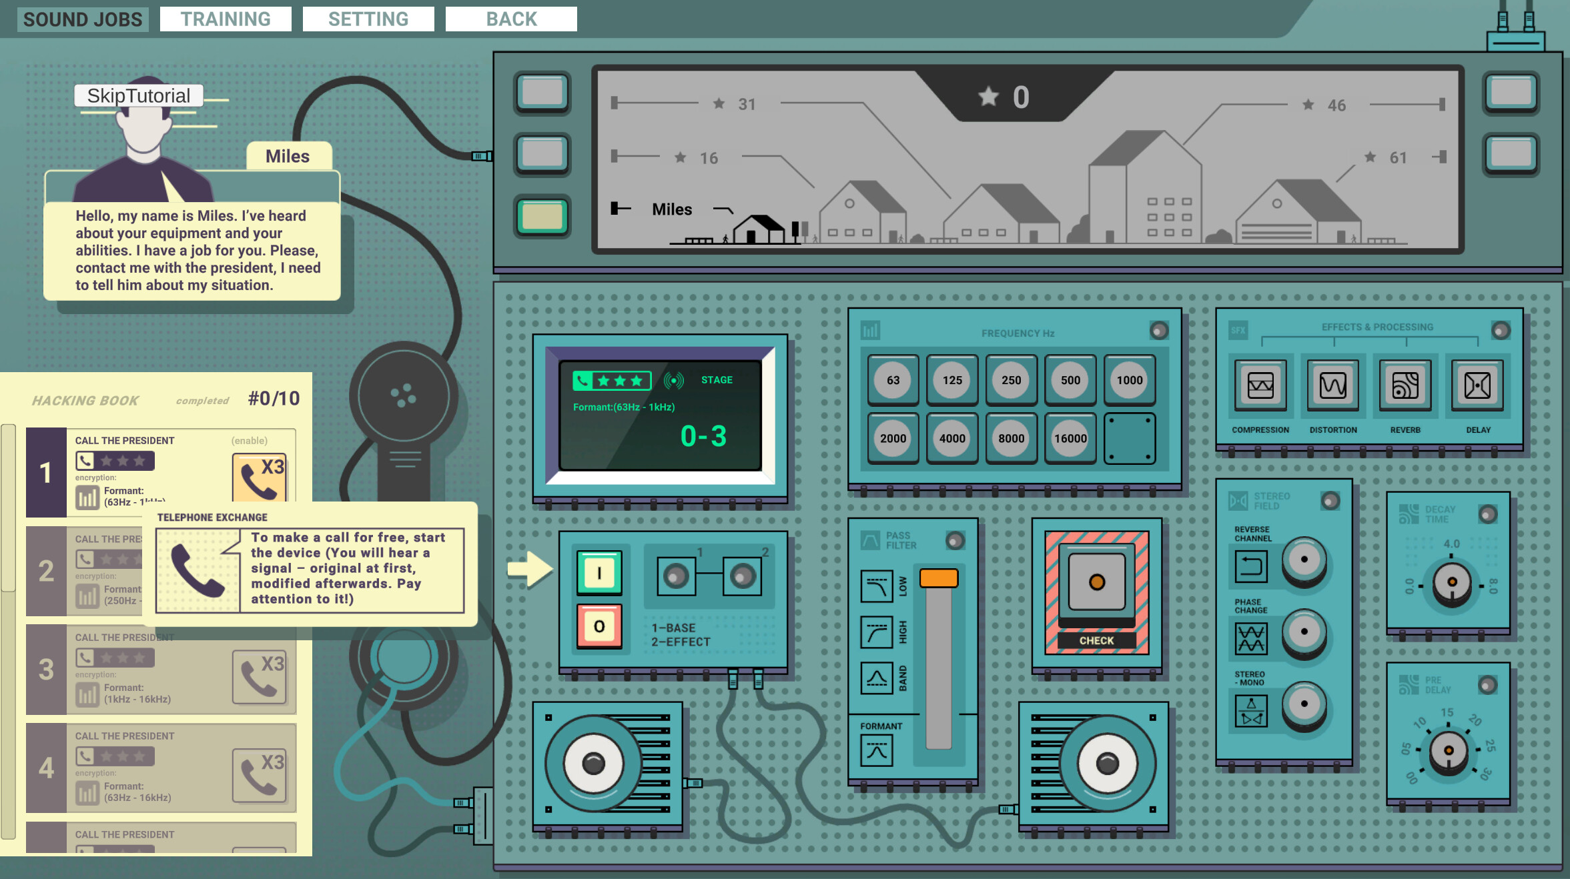This screenshot has height=879, width=1570.
Task: Select the 16000 Hz frequency button
Action: 1070,438
